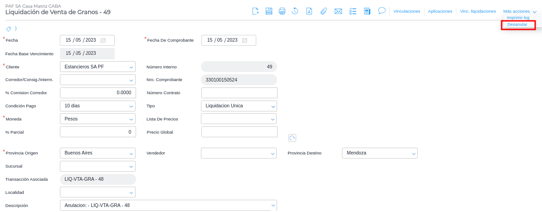Open the Vinculaciones link
Screen dimensions: 542x212
point(407,11)
